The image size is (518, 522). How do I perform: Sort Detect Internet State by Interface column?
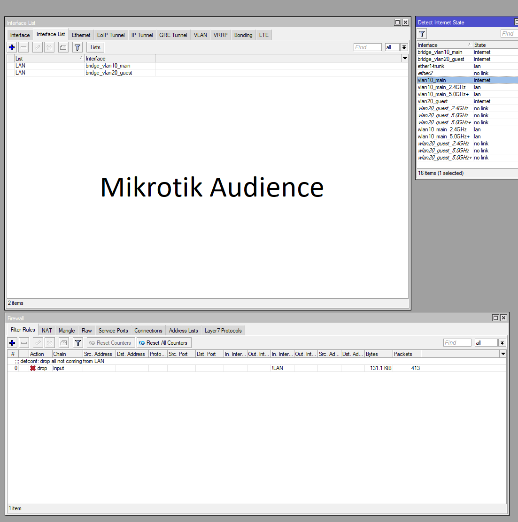[x=445, y=45]
